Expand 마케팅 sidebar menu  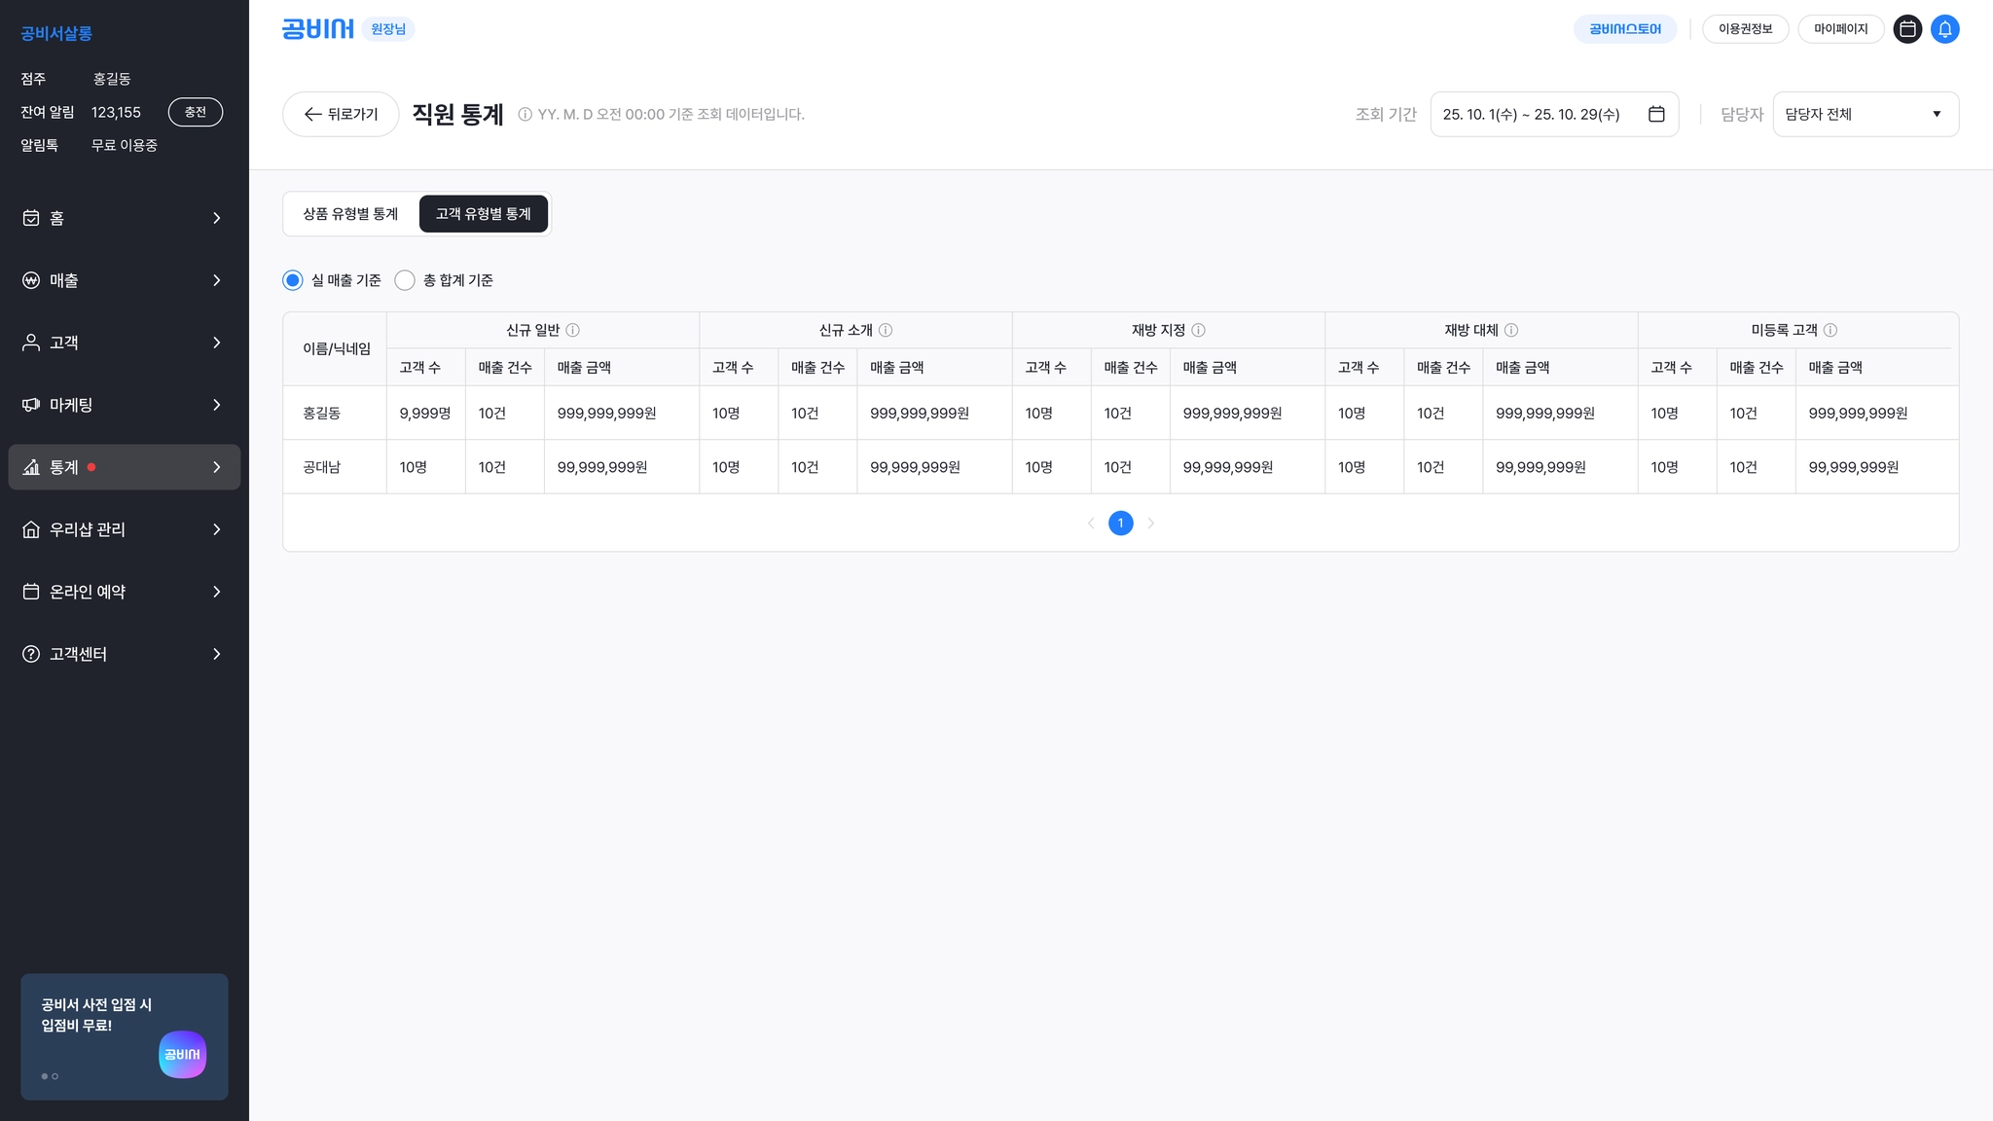click(124, 405)
